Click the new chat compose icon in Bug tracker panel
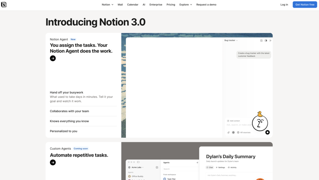This screenshot has width=319, height=180. [261, 41]
